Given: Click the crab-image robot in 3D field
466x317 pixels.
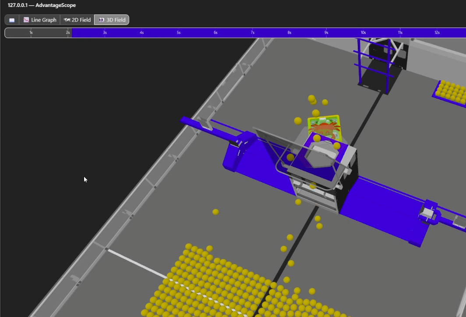Looking at the screenshot, I should coord(324,128).
